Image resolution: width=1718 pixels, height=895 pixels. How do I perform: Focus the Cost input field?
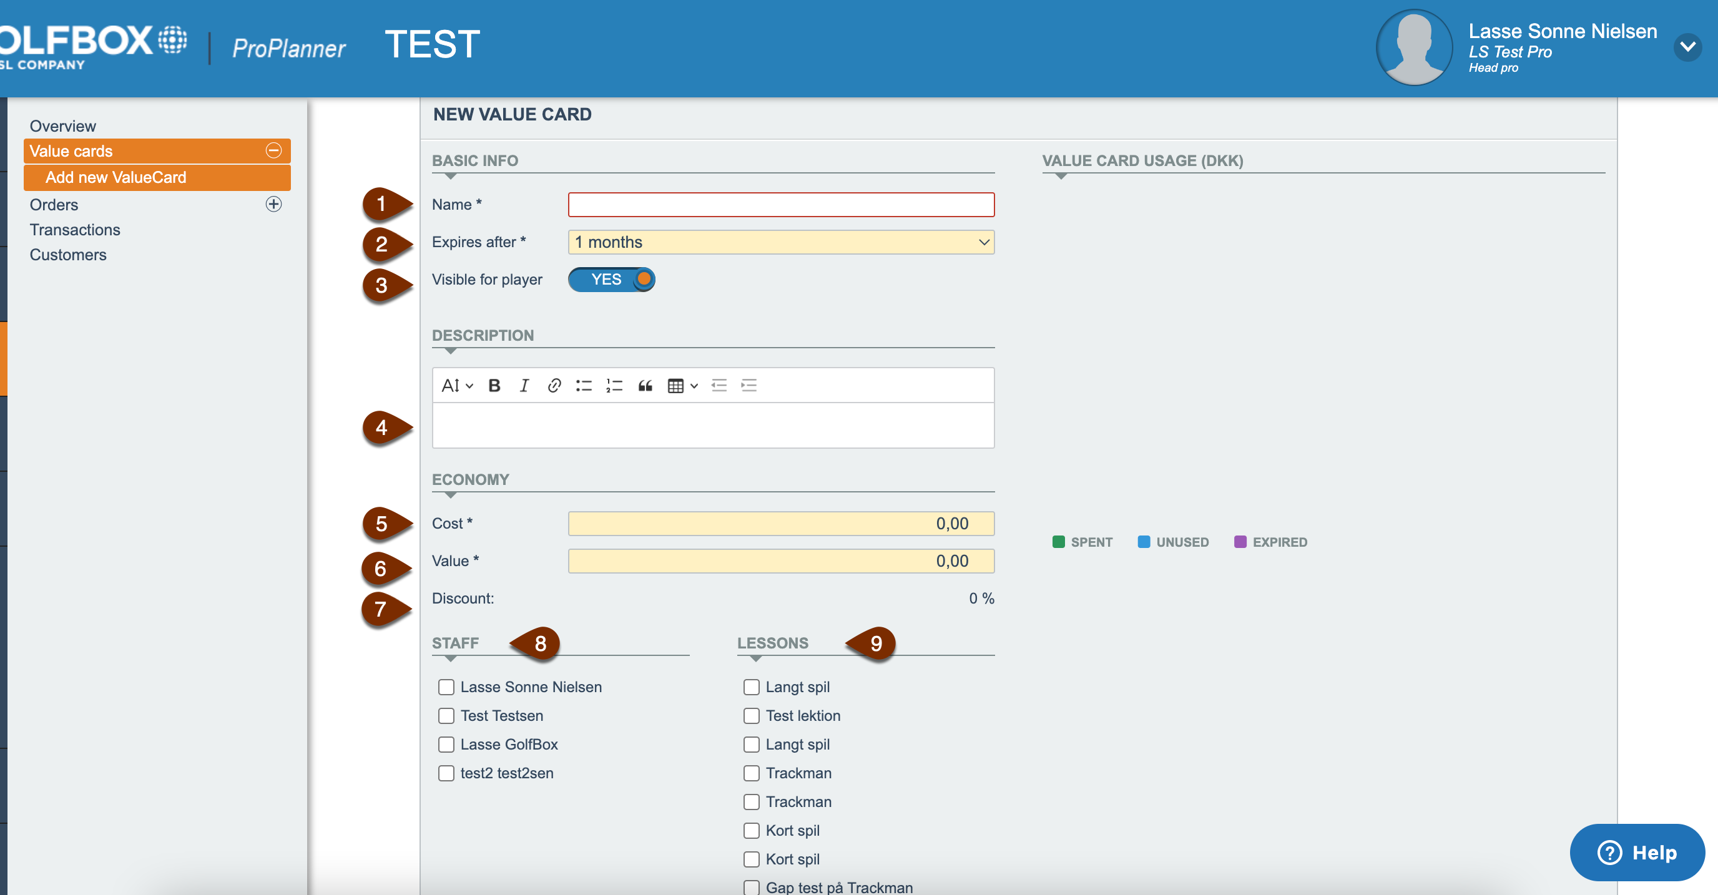(781, 524)
